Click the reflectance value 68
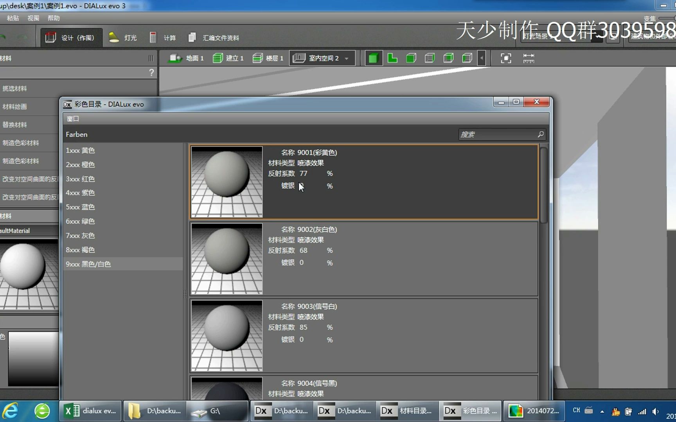The width and height of the screenshot is (676, 422). [304, 250]
